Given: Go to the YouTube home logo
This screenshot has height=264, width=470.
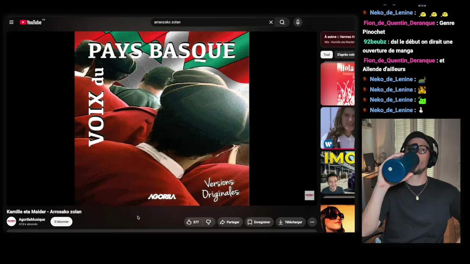Looking at the screenshot, I should [31, 22].
